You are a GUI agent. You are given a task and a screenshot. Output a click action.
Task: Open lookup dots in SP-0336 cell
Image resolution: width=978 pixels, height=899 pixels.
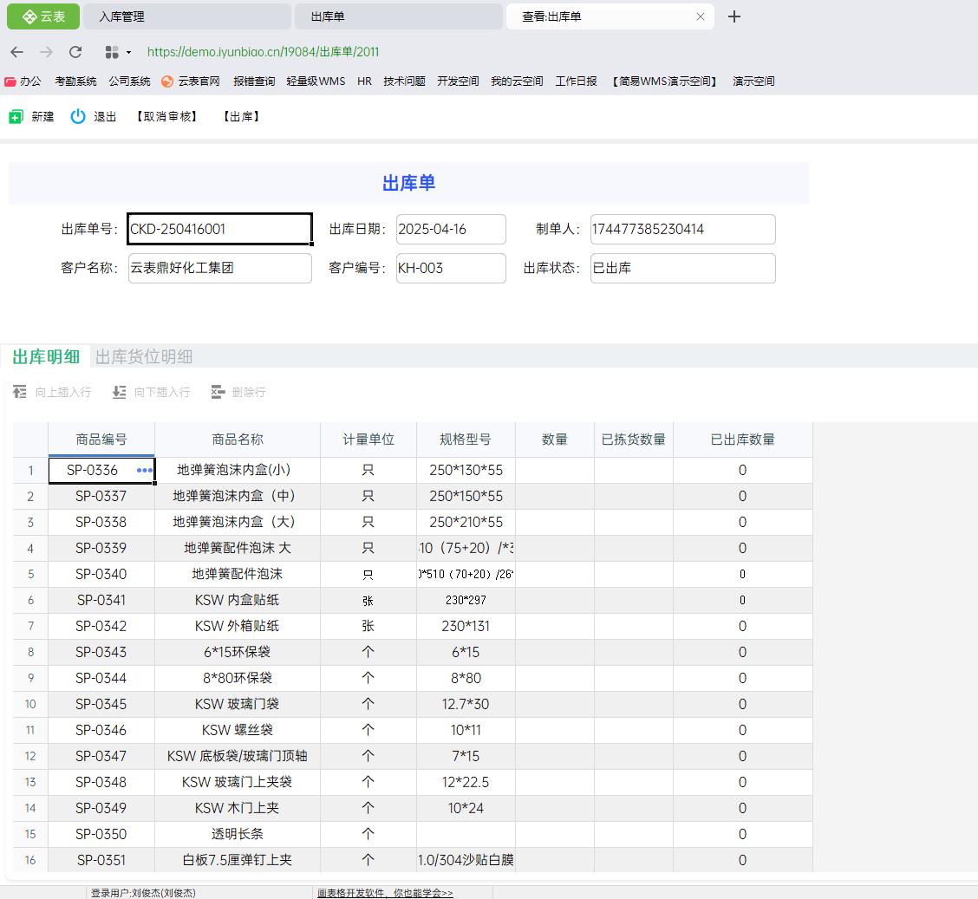coord(144,471)
